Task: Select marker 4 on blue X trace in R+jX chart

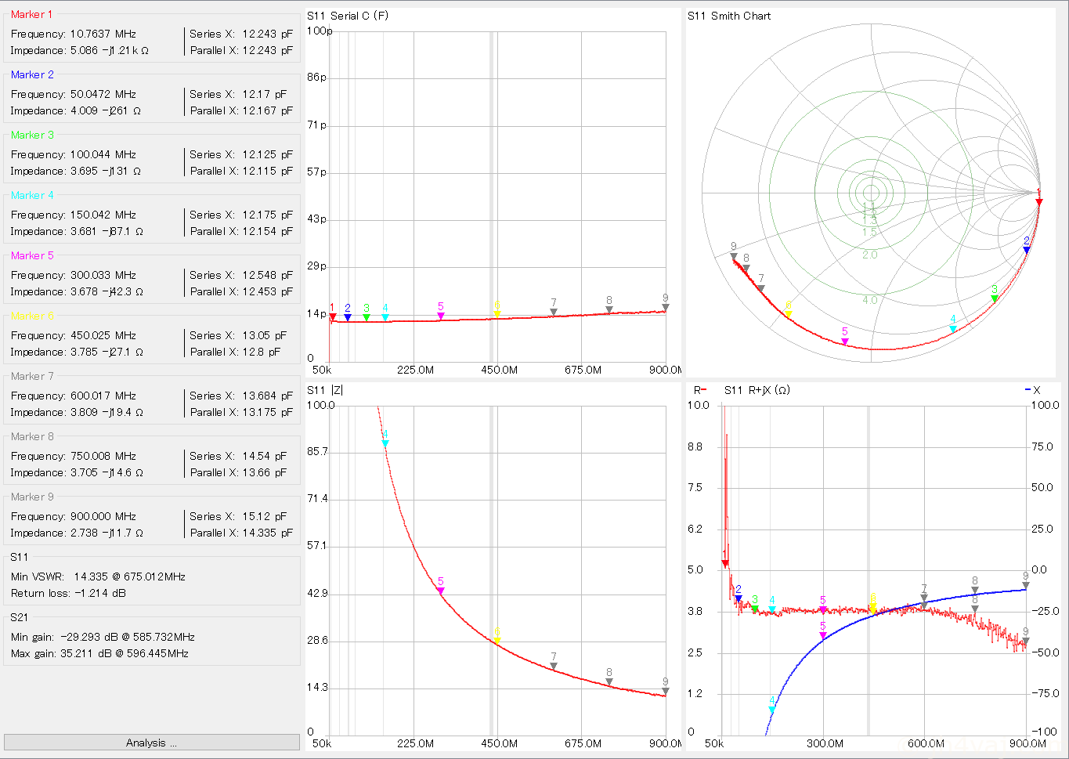Action: pos(772,710)
